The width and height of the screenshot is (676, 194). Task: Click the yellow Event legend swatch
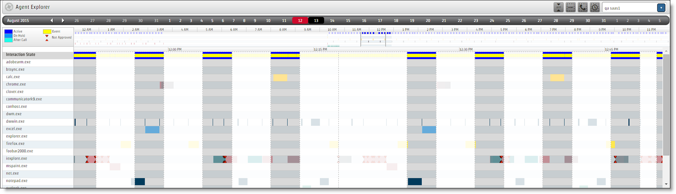click(47, 31)
